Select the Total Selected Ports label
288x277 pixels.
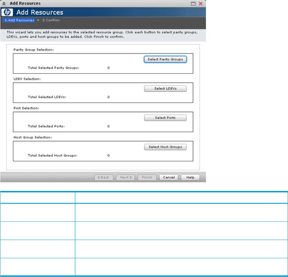tap(46, 126)
